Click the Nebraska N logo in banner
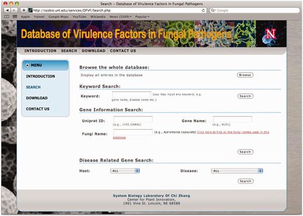Viewport: 303px width, 216px height. pyautogui.click(x=271, y=34)
